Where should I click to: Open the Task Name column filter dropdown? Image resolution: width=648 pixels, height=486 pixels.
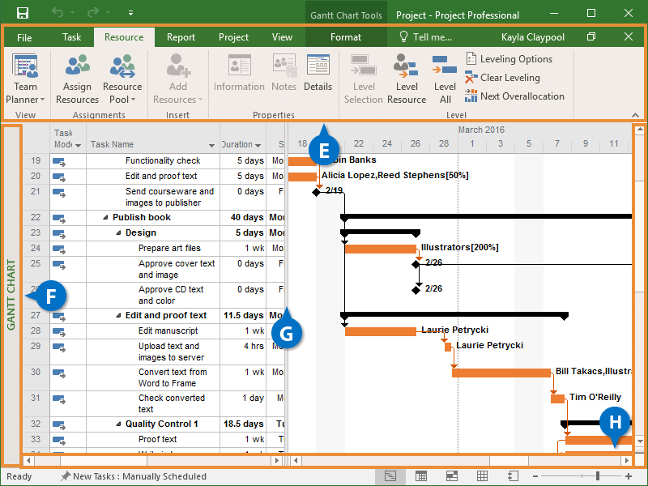pyautogui.click(x=211, y=146)
